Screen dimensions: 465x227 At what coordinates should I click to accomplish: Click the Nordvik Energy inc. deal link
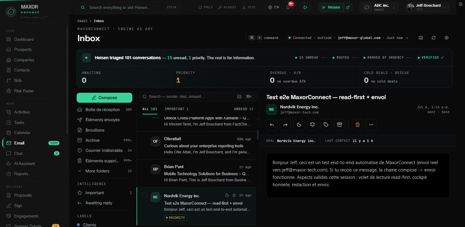(296, 141)
